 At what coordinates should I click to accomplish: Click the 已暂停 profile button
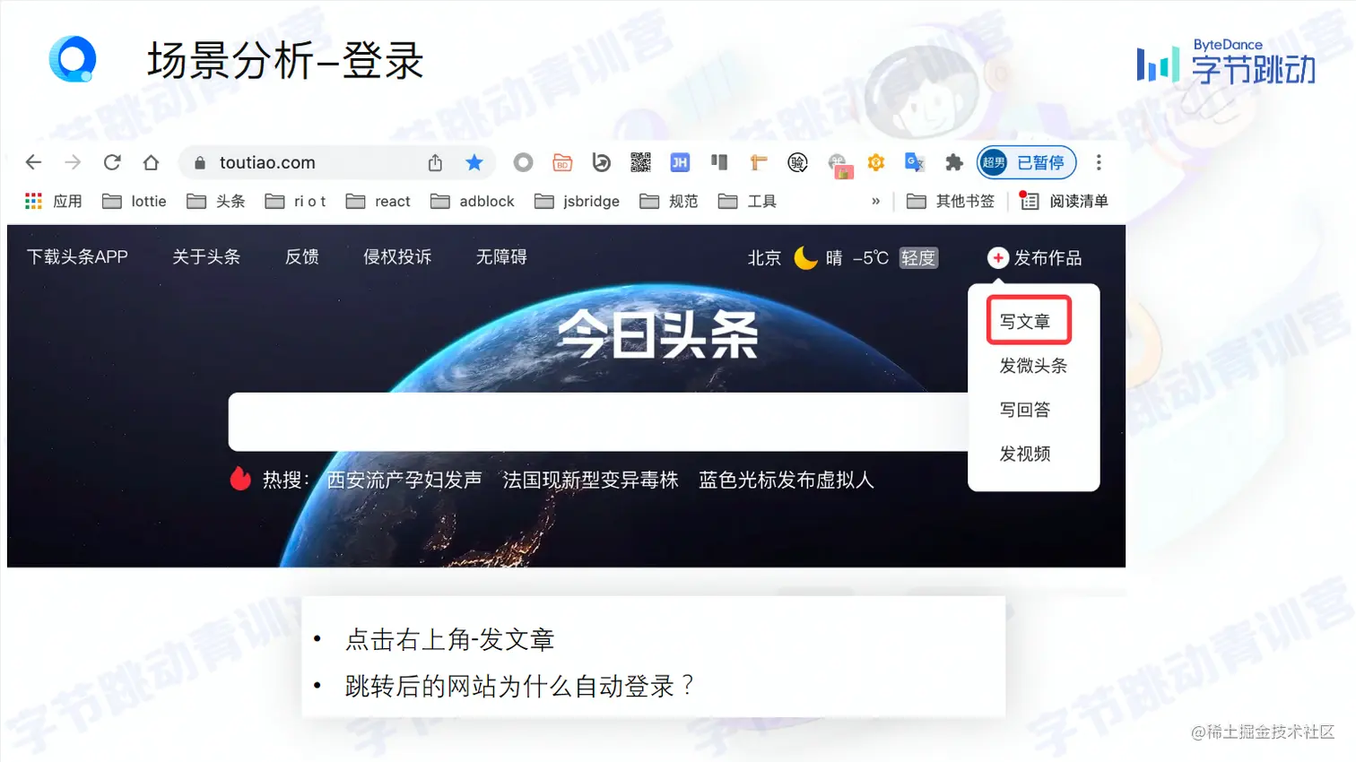tap(1027, 162)
